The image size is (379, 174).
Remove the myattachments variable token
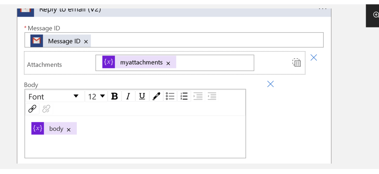168,63
